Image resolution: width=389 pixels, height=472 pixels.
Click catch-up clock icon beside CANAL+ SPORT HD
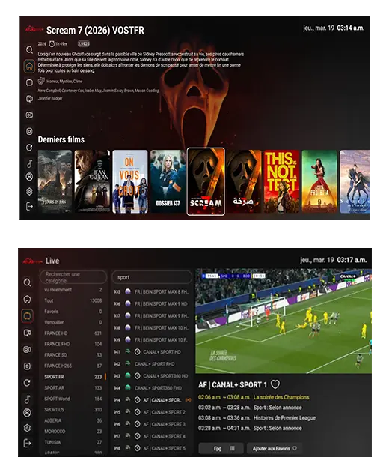click(x=138, y=352)
